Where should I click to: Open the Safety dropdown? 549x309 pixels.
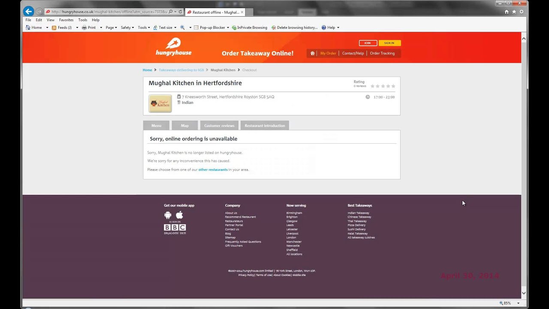(x=127, y=27)
